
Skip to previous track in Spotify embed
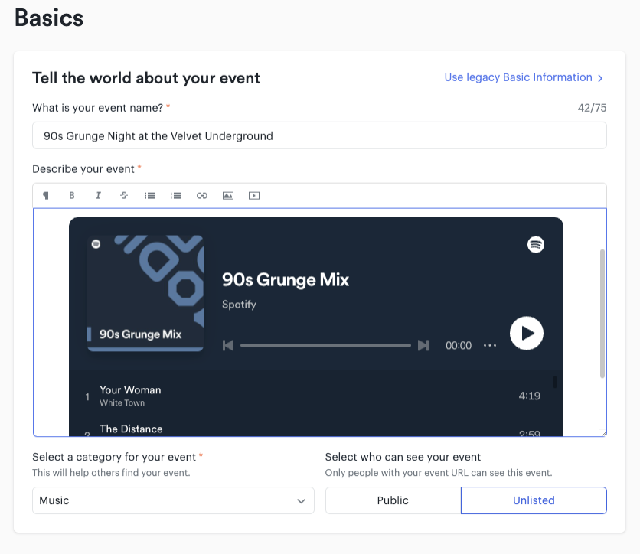[228, 346]
